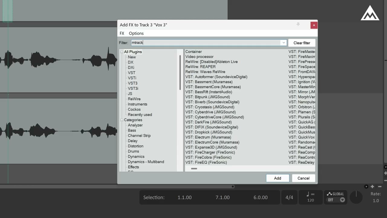Click the Clear filter button
Image resolution: width=387 pixels, height=218 pixels.
coord(302,43)
